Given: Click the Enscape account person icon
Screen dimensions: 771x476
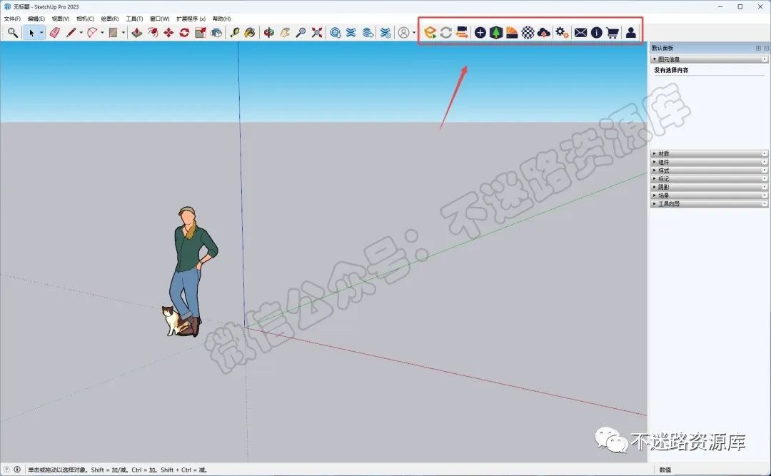Looking at the screenshot, I should [631, 32].
